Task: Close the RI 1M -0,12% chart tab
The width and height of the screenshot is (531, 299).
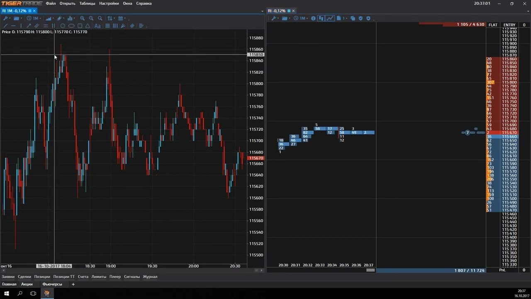Action: coord(34,11)
